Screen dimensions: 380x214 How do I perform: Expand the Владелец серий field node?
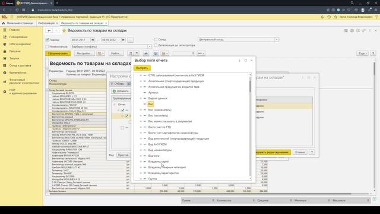(141, 162)
